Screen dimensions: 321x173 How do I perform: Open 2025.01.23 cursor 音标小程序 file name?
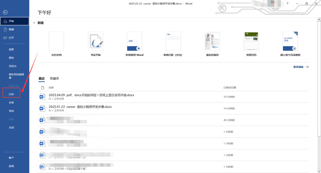tap(80, 107)
